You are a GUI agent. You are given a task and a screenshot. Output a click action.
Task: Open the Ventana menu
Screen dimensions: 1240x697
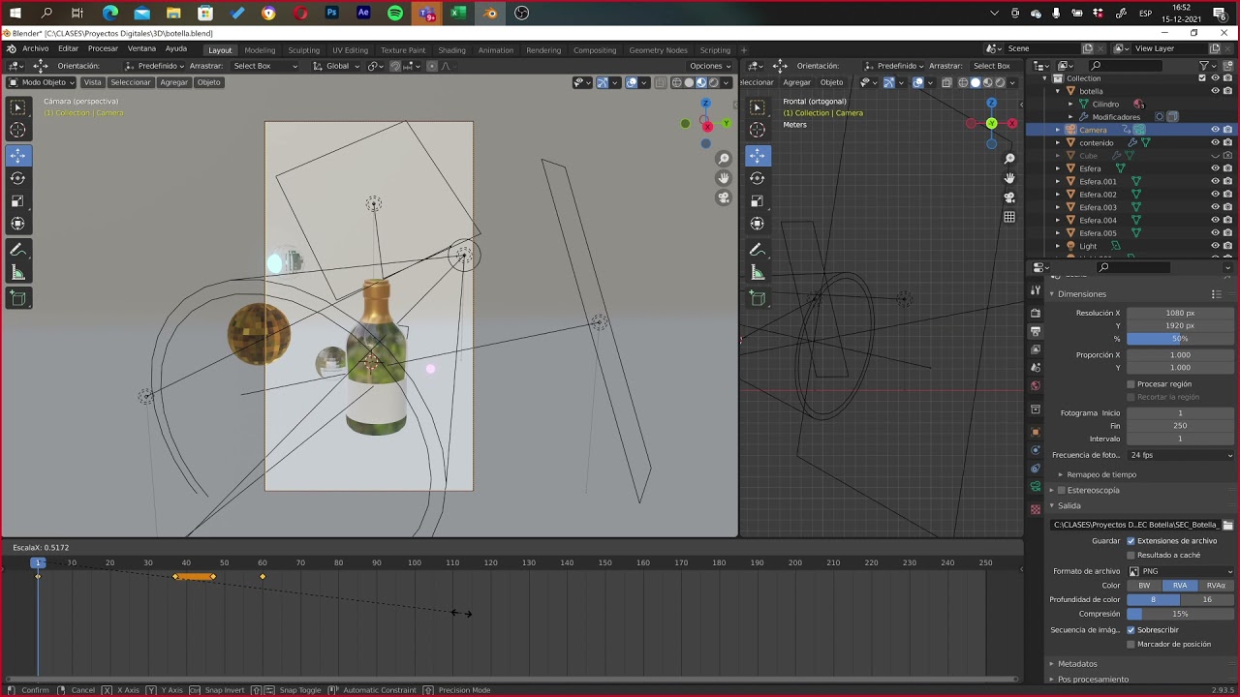141,48
